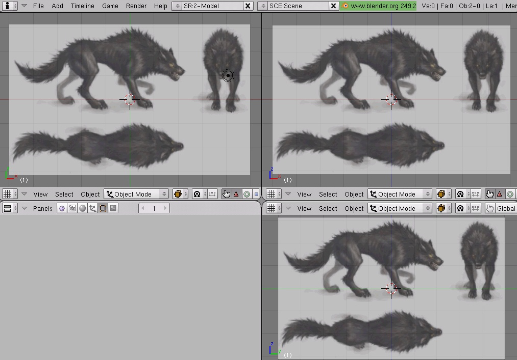Open pivot point icon in front view header
The width and height of the screenshot is (517, 360).
(x=462, y=194)
